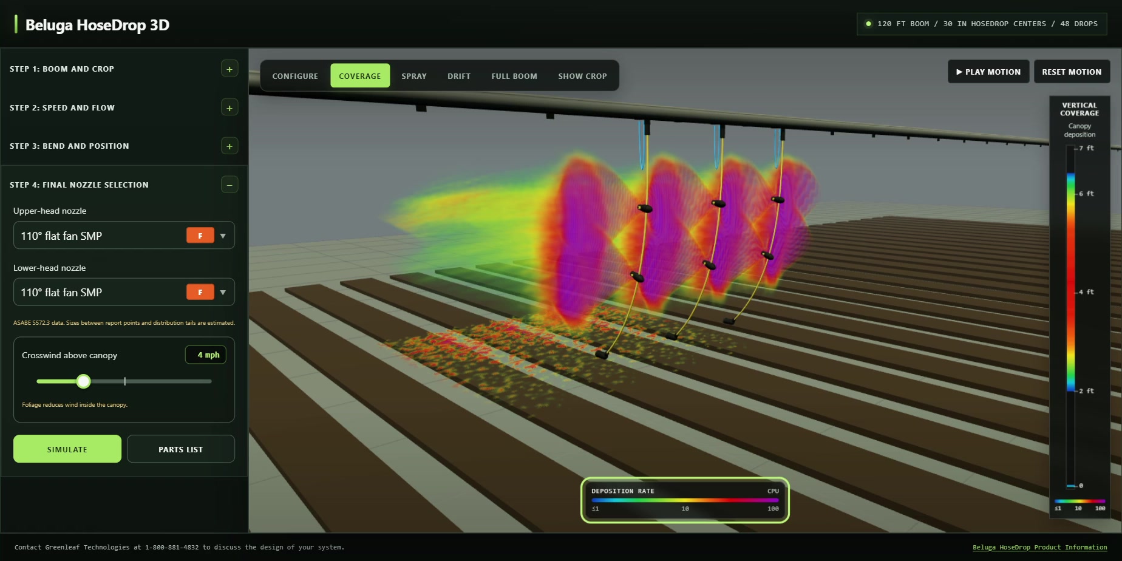Click the boom configuration status badge
The height and width of the screenshot is (561, 1122).
pyautogui.click(x=982, y=24)
